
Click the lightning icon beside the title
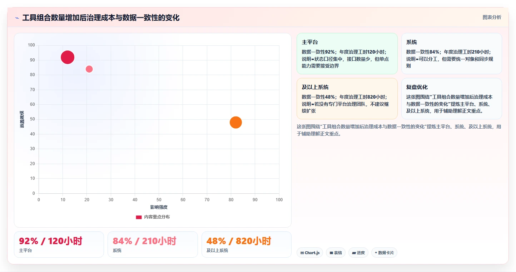tap(17, 18)
